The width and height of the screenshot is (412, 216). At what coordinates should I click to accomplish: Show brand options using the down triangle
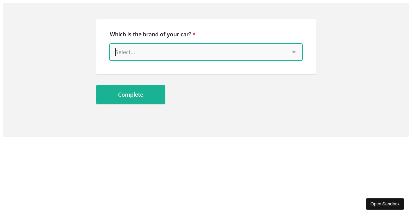click(294, 52)
